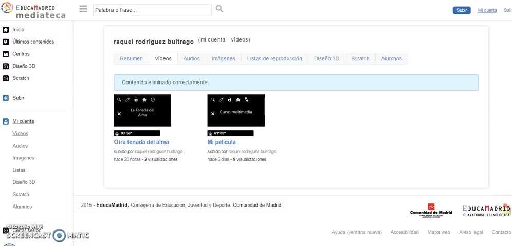512x246 pixels.
Task: Open Mi cuenta link in top bar
Action: click(487, 10)
